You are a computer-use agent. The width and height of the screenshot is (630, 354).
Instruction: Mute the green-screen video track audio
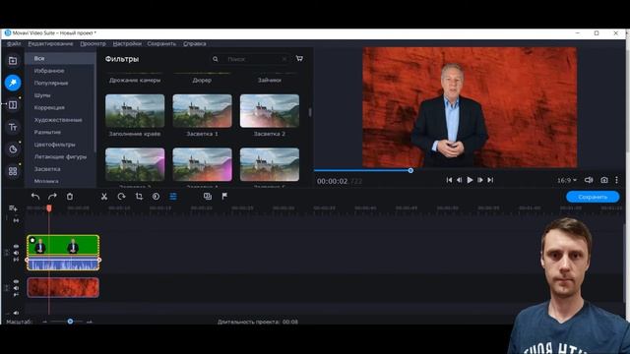click(16, 253)
